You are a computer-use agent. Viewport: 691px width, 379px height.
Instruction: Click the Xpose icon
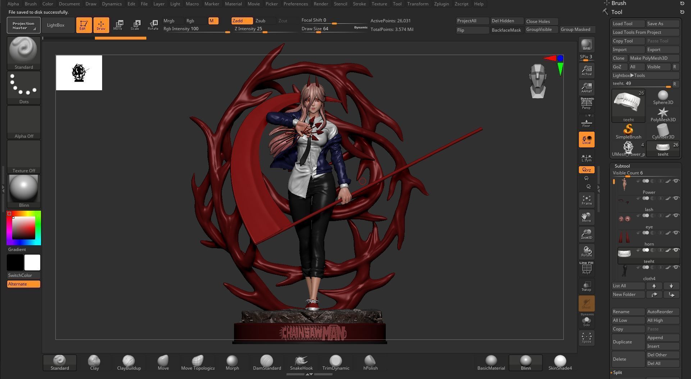[586, 338]
